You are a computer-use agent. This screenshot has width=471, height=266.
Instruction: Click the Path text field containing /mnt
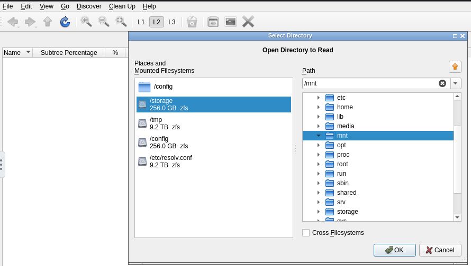click(370, 83)
